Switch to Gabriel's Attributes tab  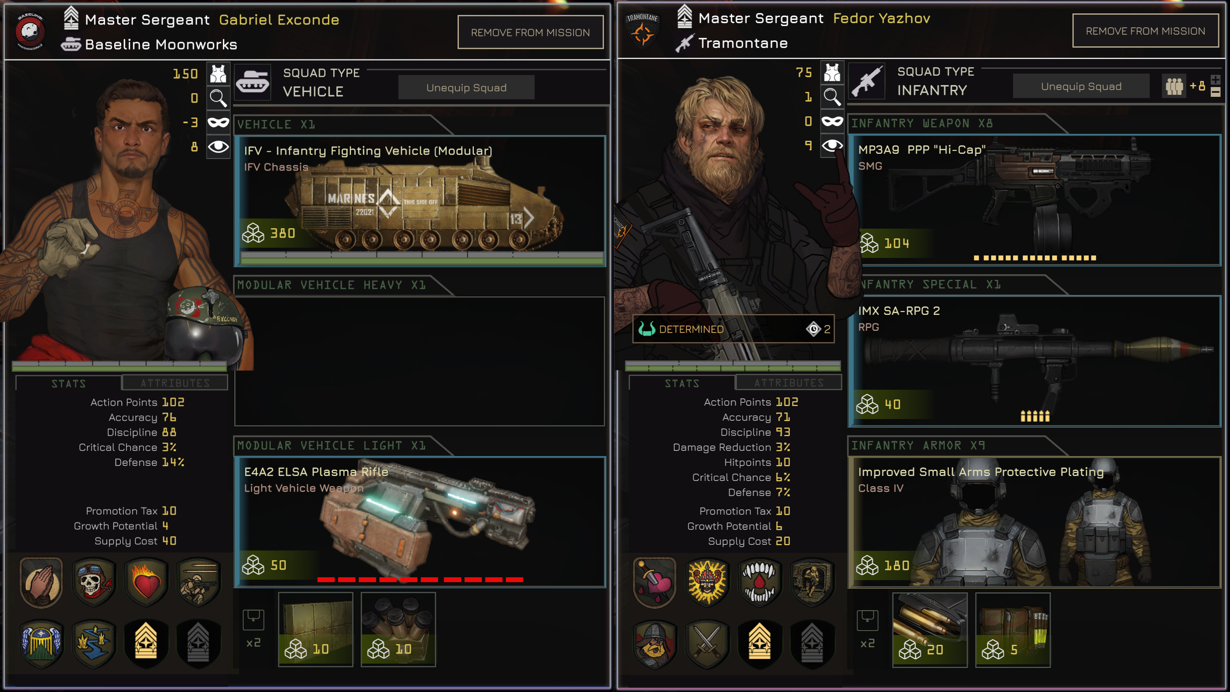(x=175, y=383)
